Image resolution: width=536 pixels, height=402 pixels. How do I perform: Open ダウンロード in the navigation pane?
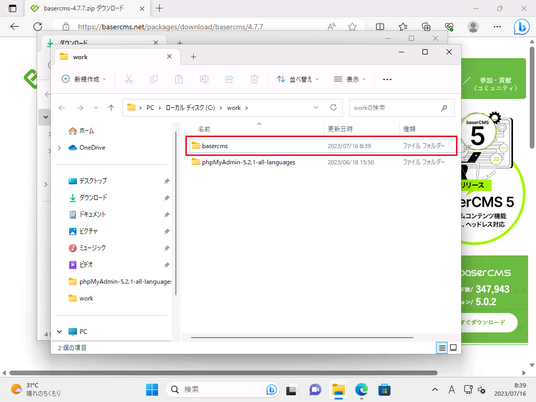[93, 197]
